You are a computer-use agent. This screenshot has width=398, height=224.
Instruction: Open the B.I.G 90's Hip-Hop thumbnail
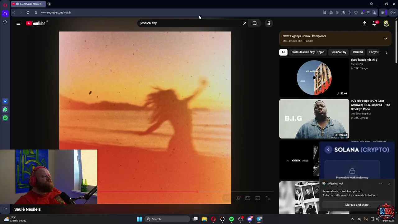click(314, 119)
